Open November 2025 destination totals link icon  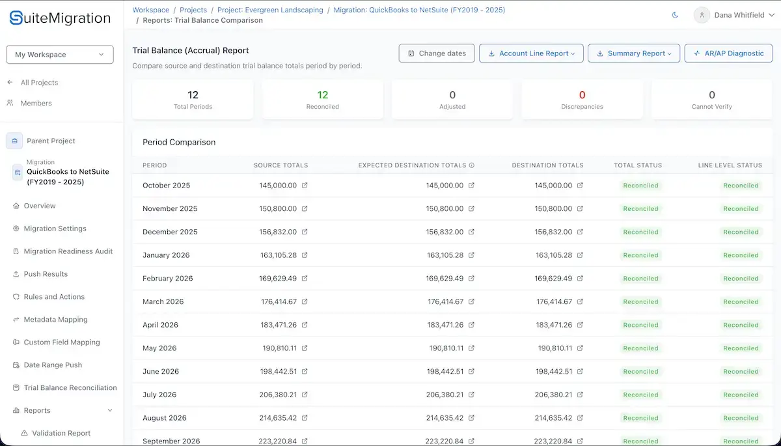click(x=580, y=209)
